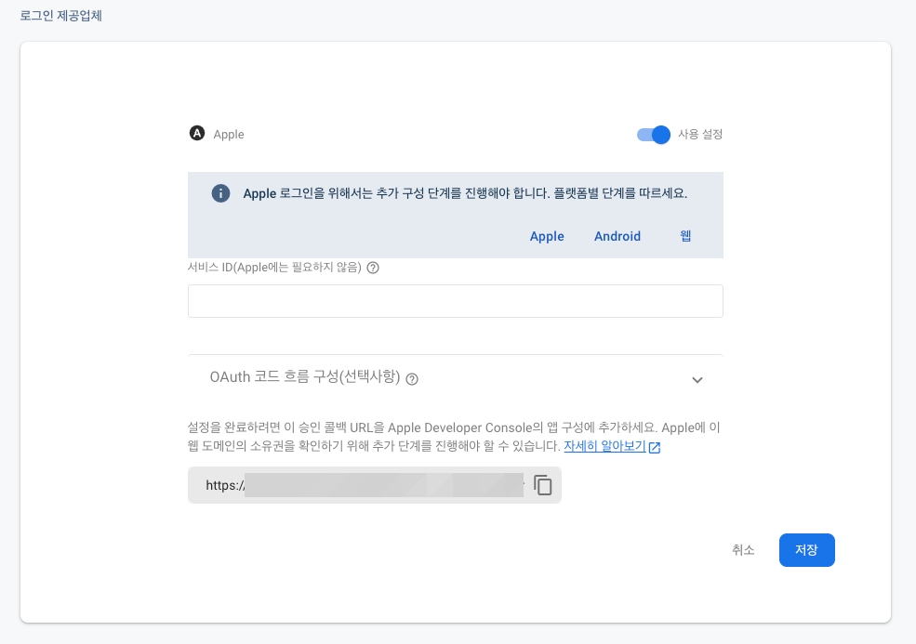Click the info icon in the blue banner

[220, 193]
